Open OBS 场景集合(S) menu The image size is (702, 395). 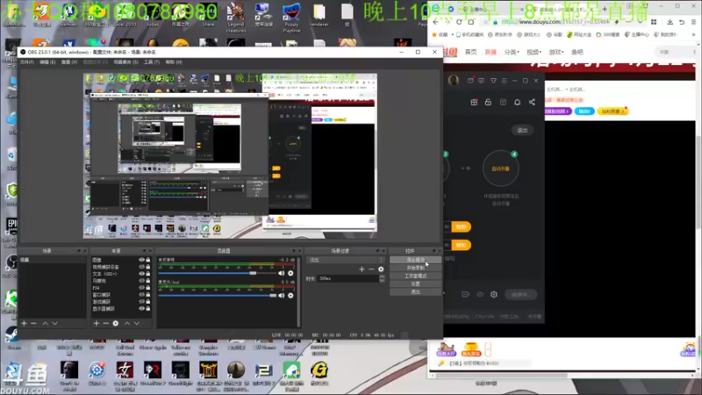tap(125, 62)
